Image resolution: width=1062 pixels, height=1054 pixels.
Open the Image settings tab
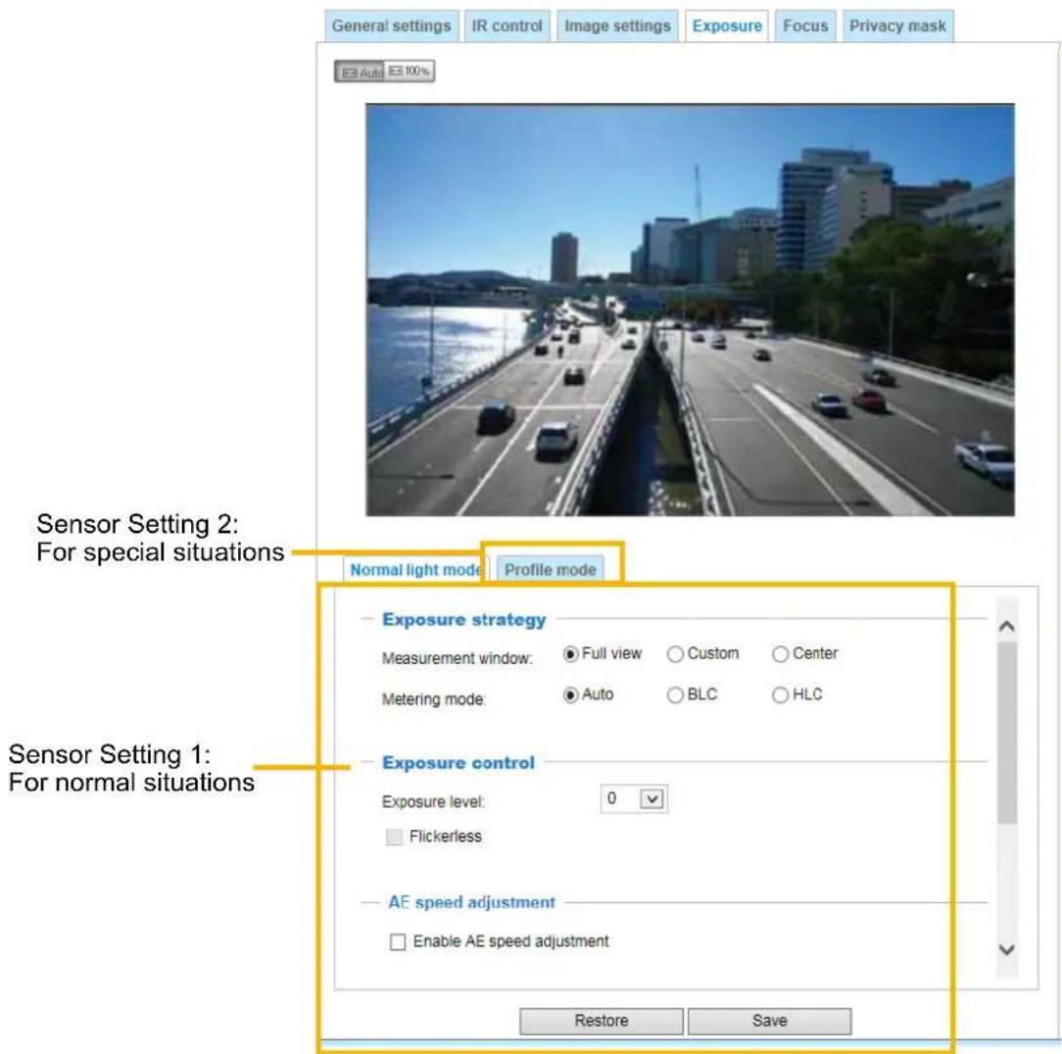(617, 25)
